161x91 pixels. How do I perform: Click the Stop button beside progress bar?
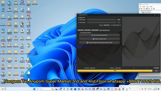click(156, 71)
